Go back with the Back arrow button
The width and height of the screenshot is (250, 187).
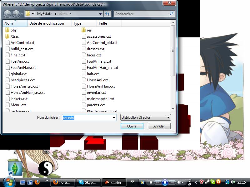point(7,14)
